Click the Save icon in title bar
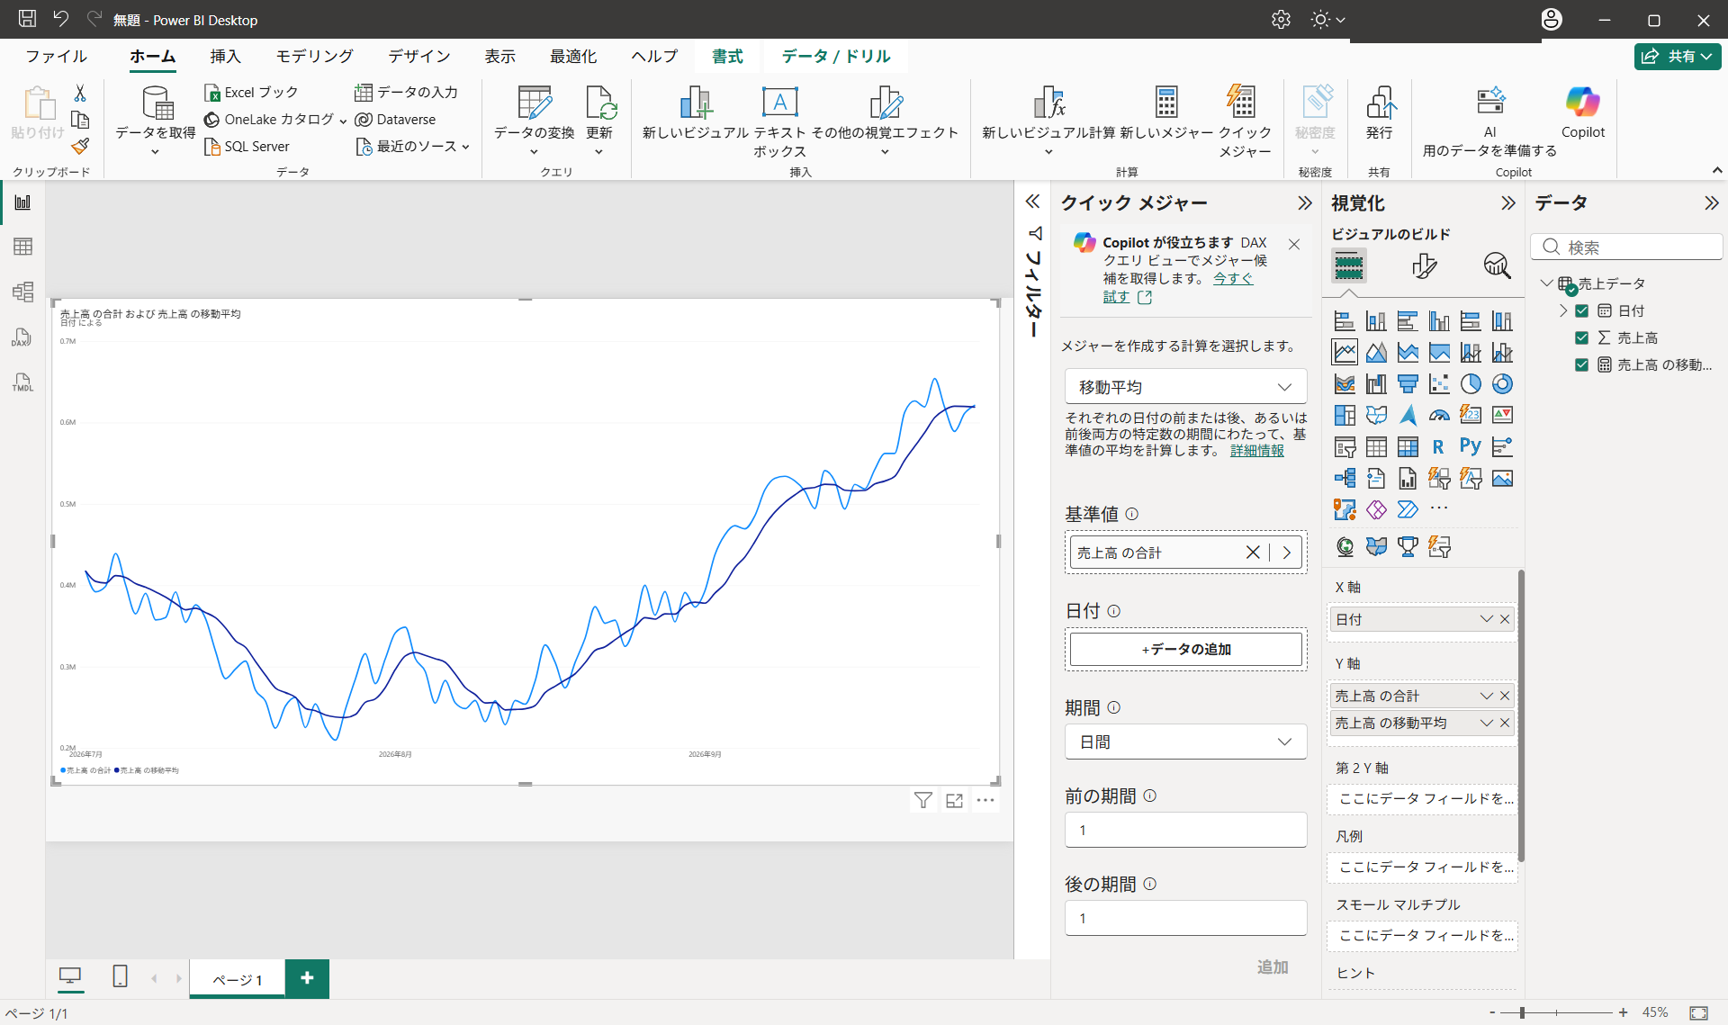This screenshot has width=1728, height=1025. coord(27,19)
